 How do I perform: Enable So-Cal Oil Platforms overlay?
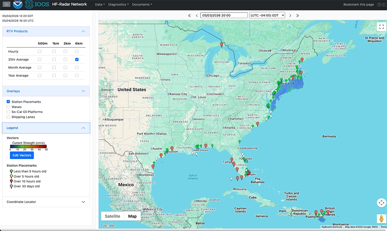[x=8, y=112]
